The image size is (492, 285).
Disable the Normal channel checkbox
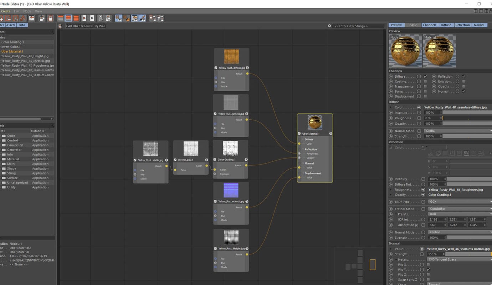(464, 91)
